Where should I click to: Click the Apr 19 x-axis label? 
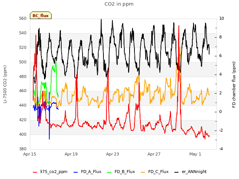pos(71,154)
